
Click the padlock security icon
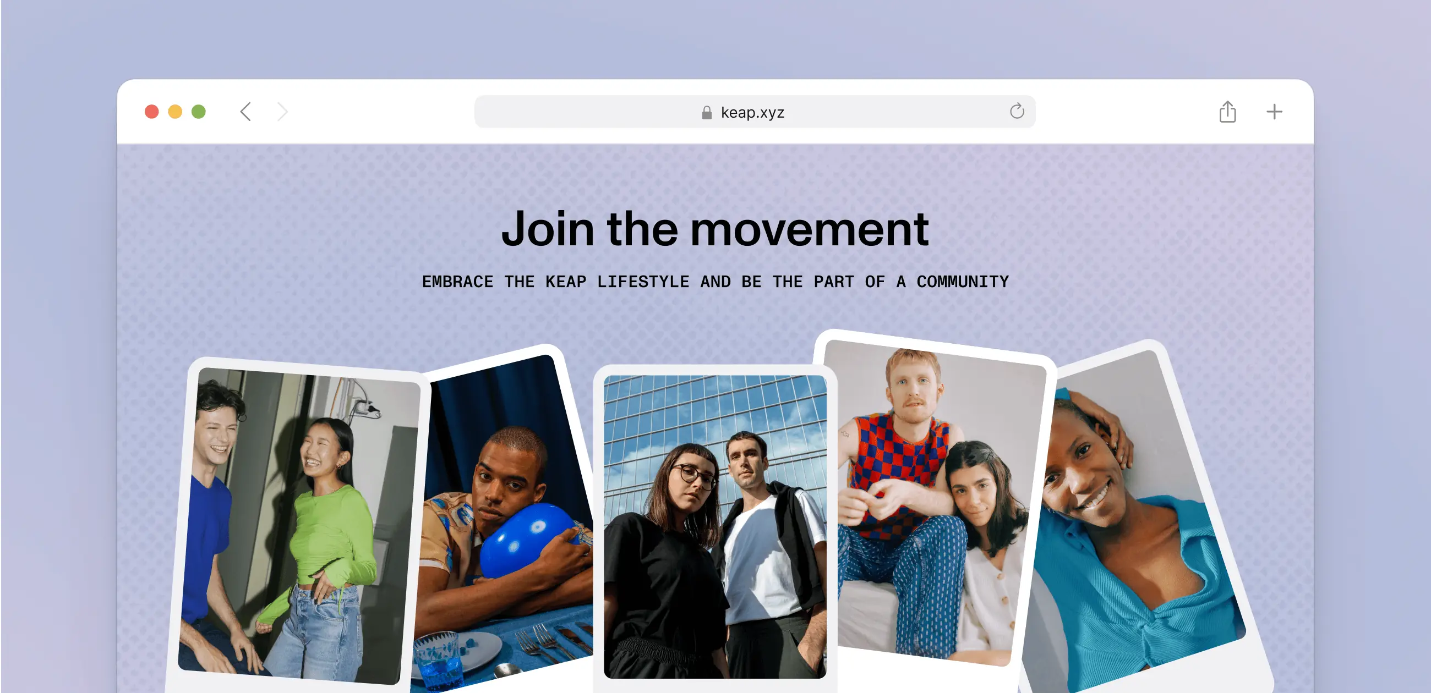[x=707, y=113]
